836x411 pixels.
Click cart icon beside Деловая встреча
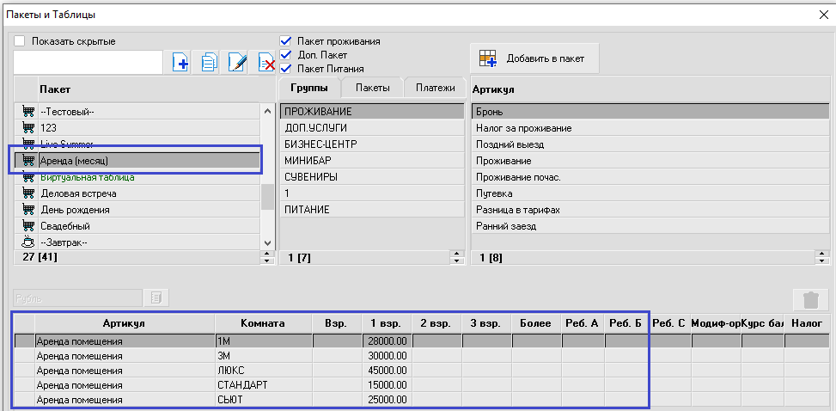tap(27, 193)
